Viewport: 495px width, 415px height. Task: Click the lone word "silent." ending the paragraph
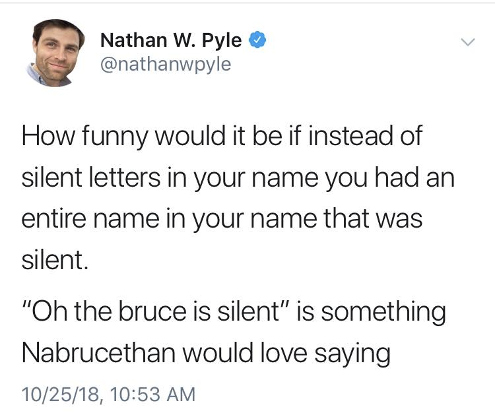[x=54, y=261]
